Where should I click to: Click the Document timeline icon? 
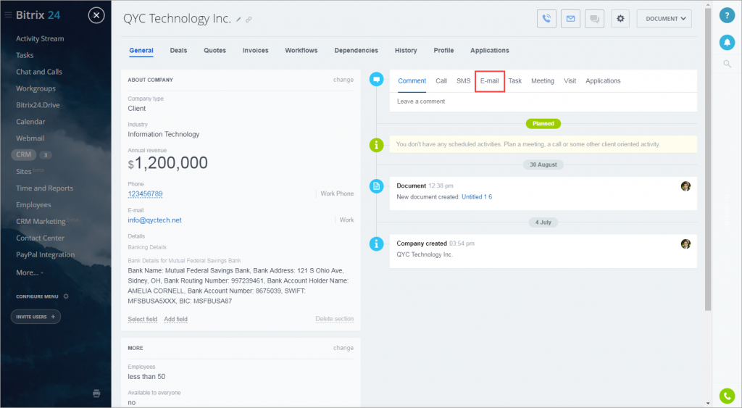point(376,186)
